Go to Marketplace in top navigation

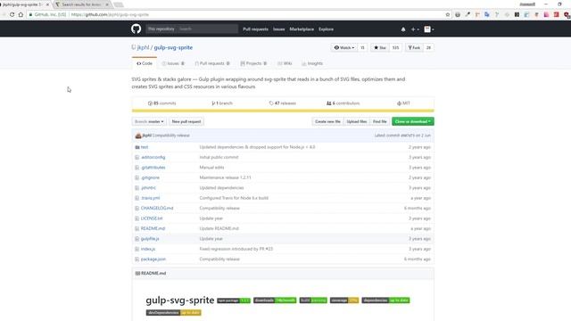302,29
